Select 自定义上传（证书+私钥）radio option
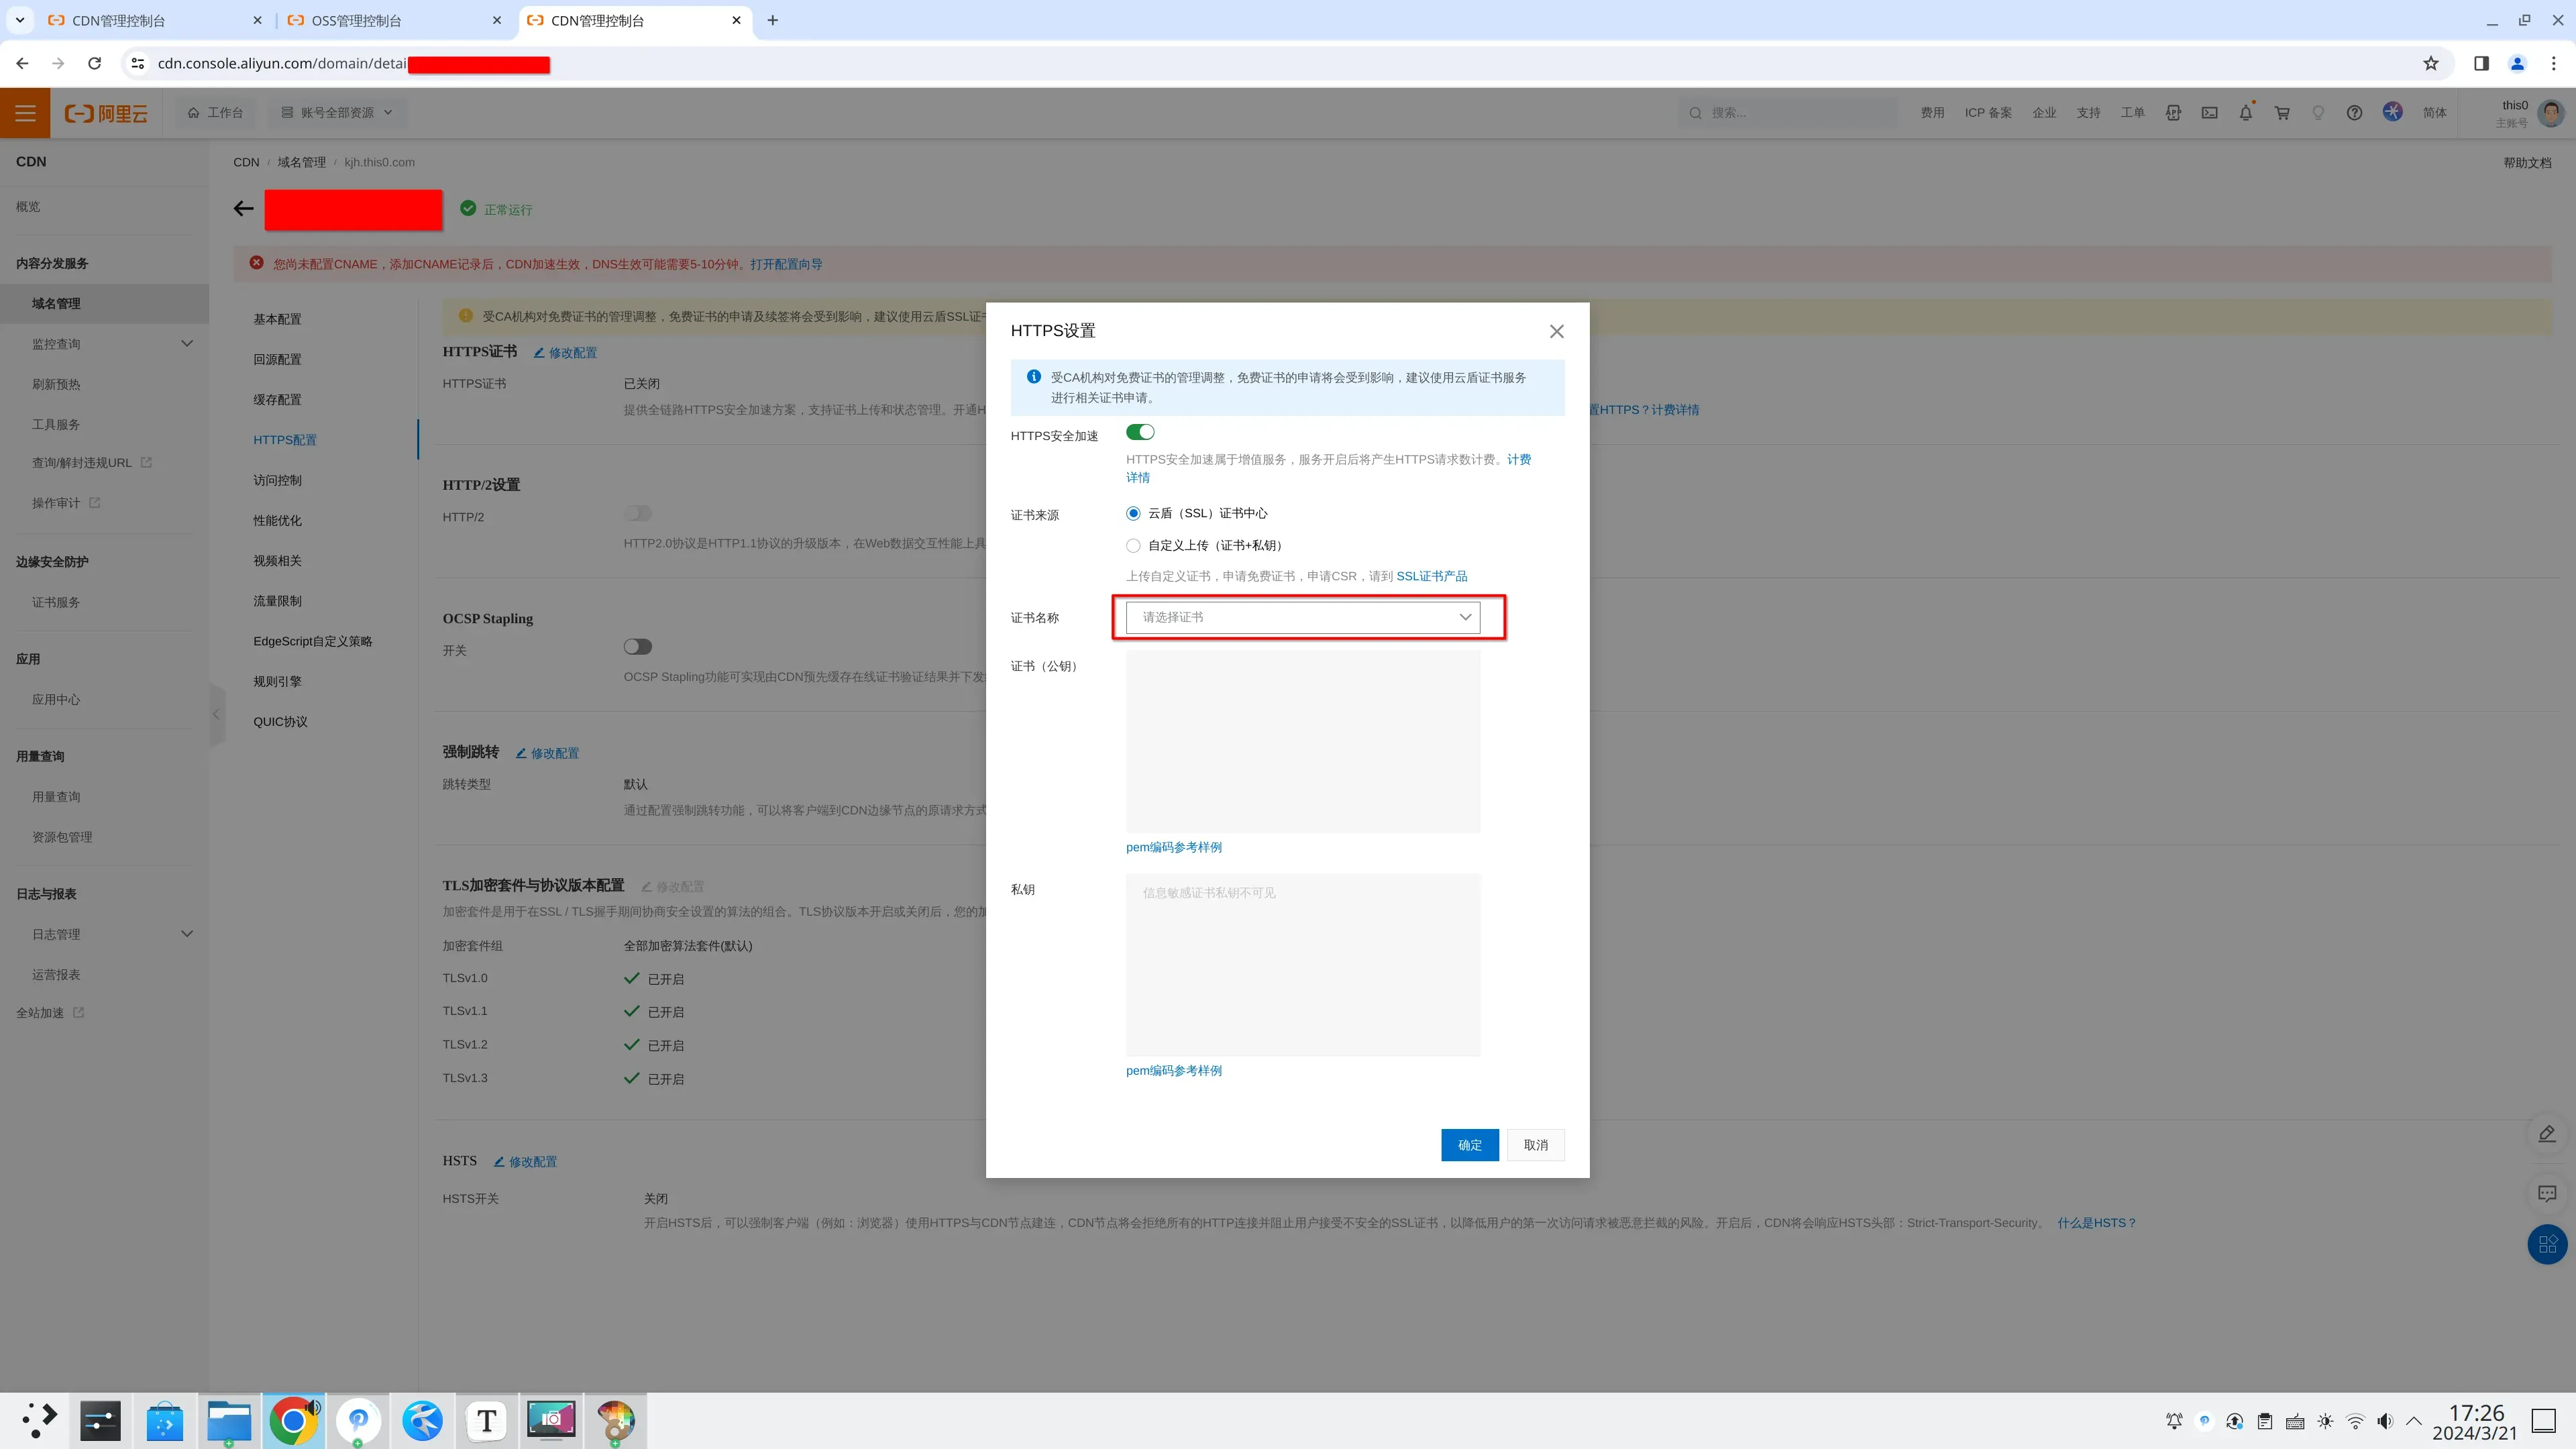This screenshot has height=1449, width=2576. click(1133, 545)
